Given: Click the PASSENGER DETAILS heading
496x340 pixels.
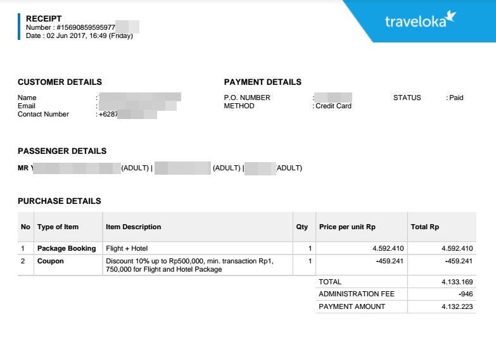Looking at the screenshot, I should (62, 151).
